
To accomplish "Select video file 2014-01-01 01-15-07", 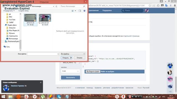I will [45, 20].
